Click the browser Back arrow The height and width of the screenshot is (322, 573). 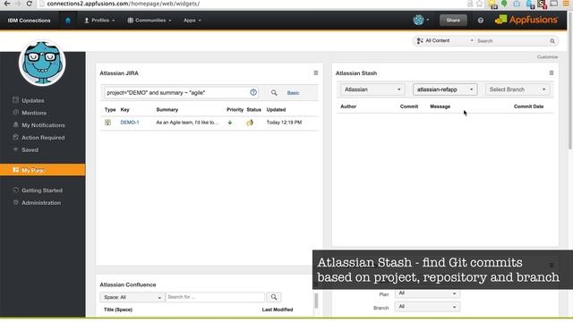pyautogui.click(x=7, y=4)
